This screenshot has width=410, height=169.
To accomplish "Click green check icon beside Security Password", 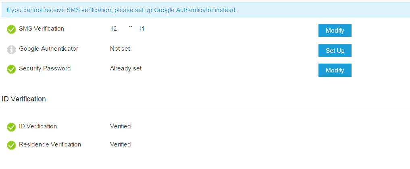I will tap(11, 69).
